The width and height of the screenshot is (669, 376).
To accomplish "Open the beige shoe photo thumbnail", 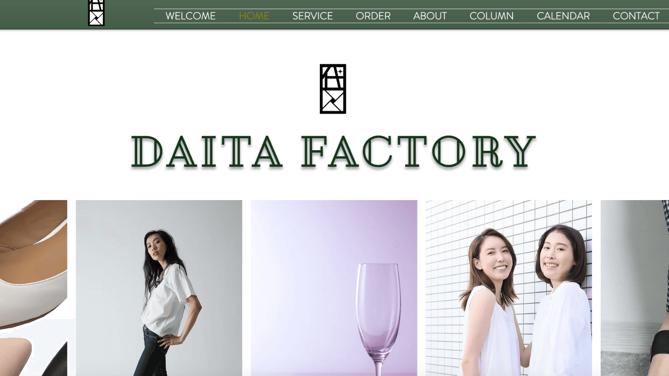I will 33,263.
